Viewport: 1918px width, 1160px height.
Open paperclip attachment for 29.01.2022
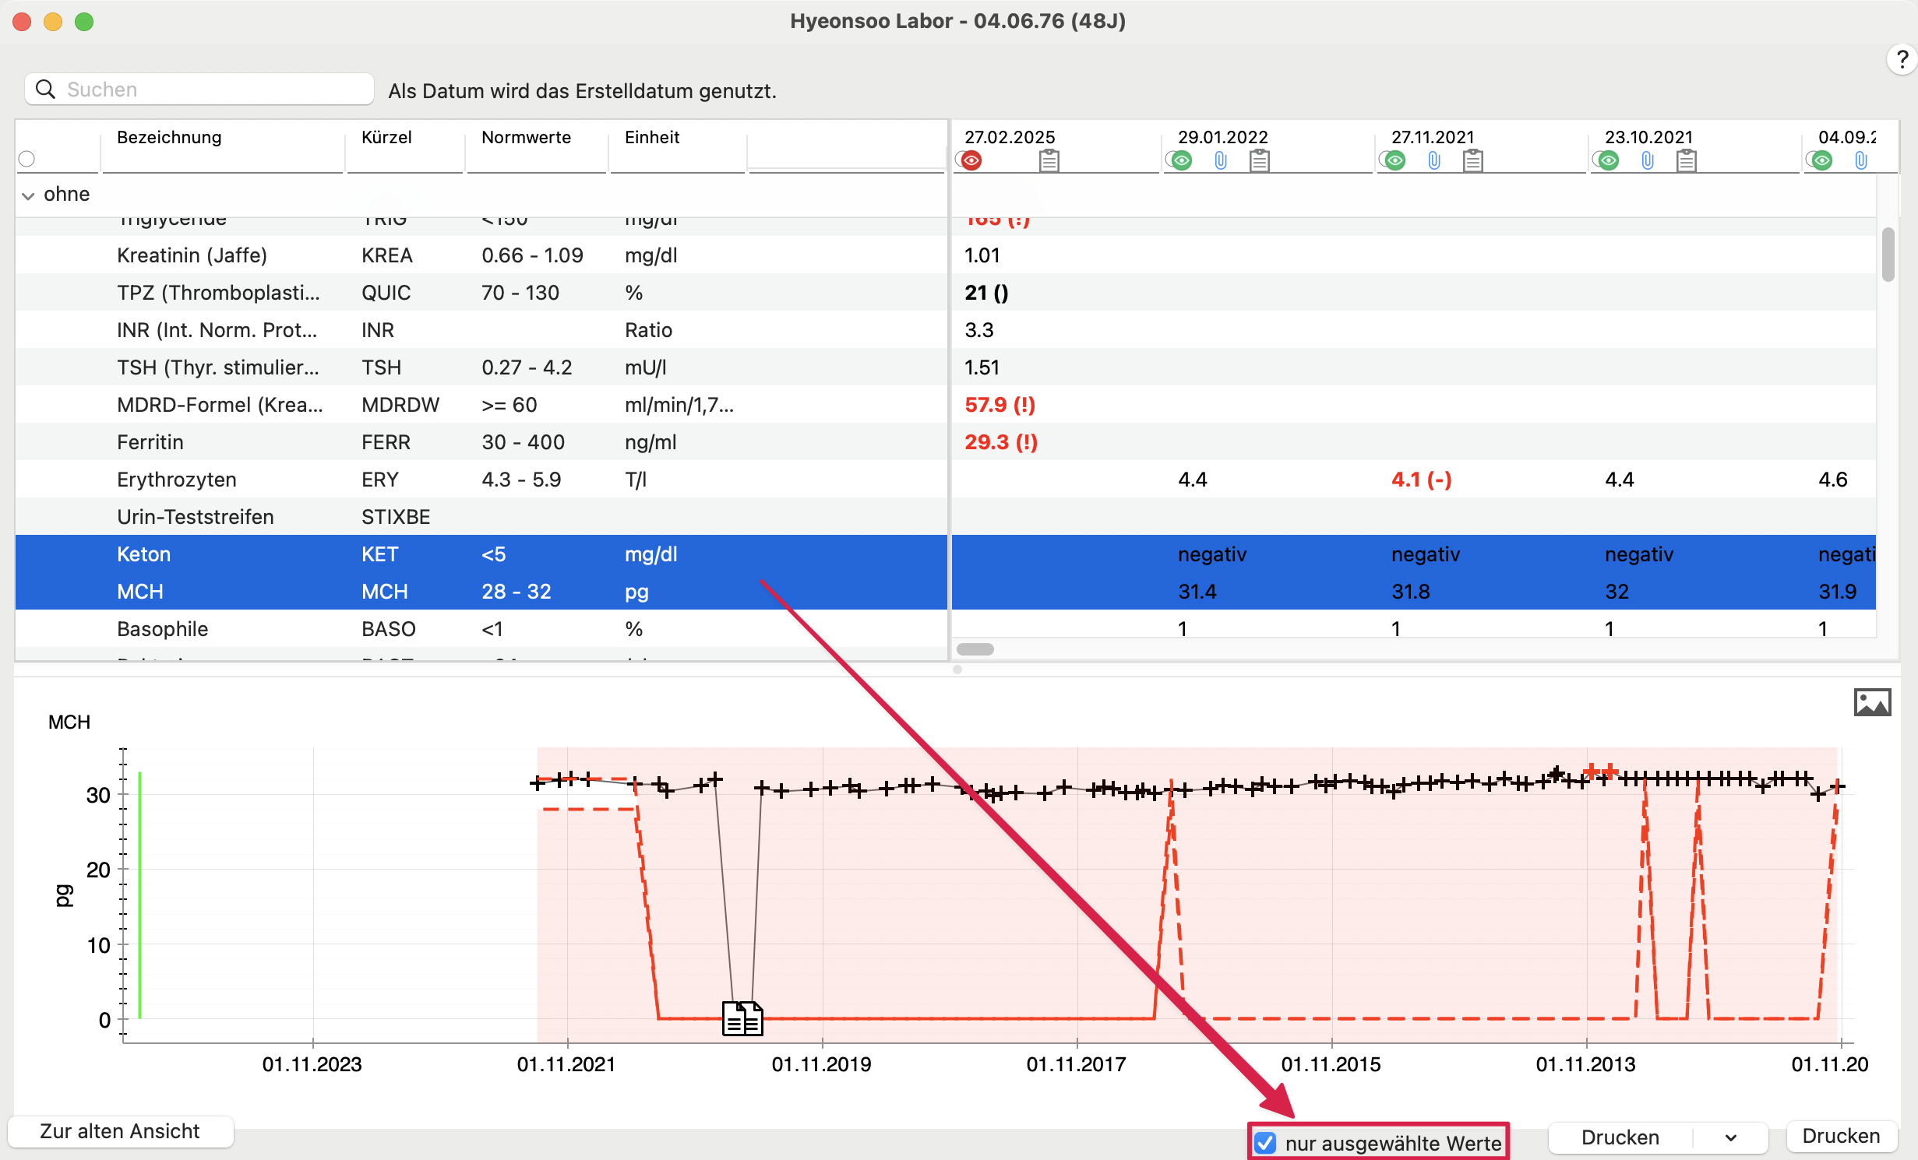[1221, 160]
